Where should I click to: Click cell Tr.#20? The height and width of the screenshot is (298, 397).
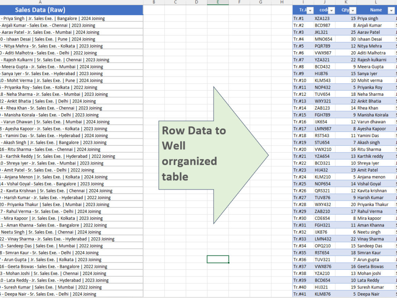[x=303, y=149]
